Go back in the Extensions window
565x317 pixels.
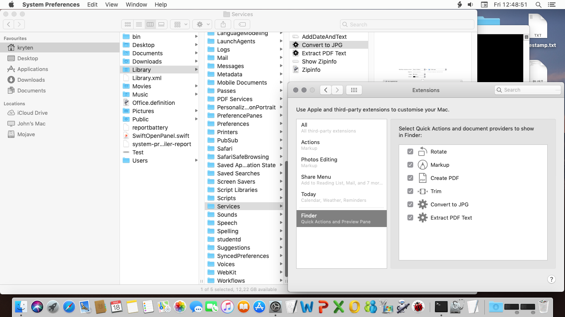pyautogui.click(x=326, y=90)
